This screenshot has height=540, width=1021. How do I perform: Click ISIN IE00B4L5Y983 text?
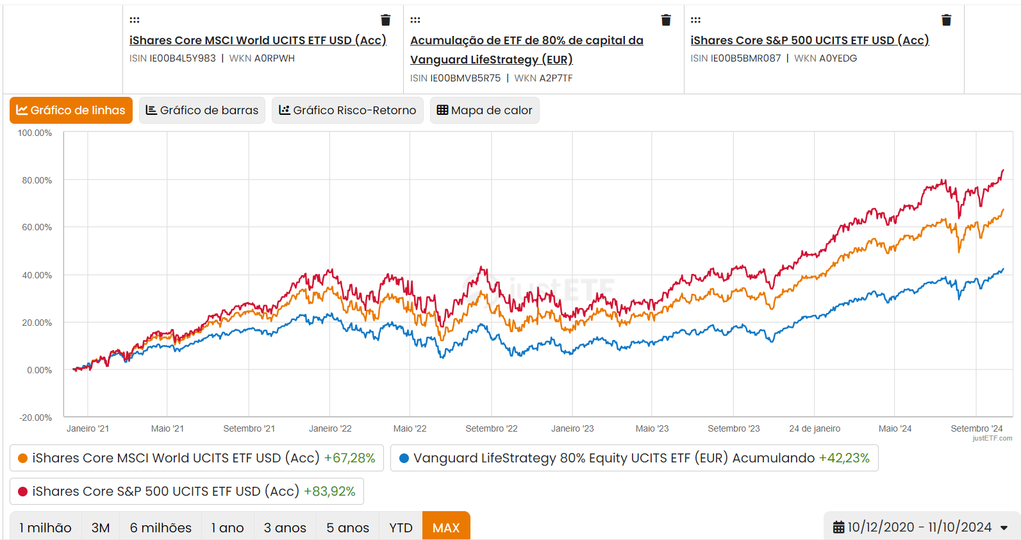[x=172, y=58]
